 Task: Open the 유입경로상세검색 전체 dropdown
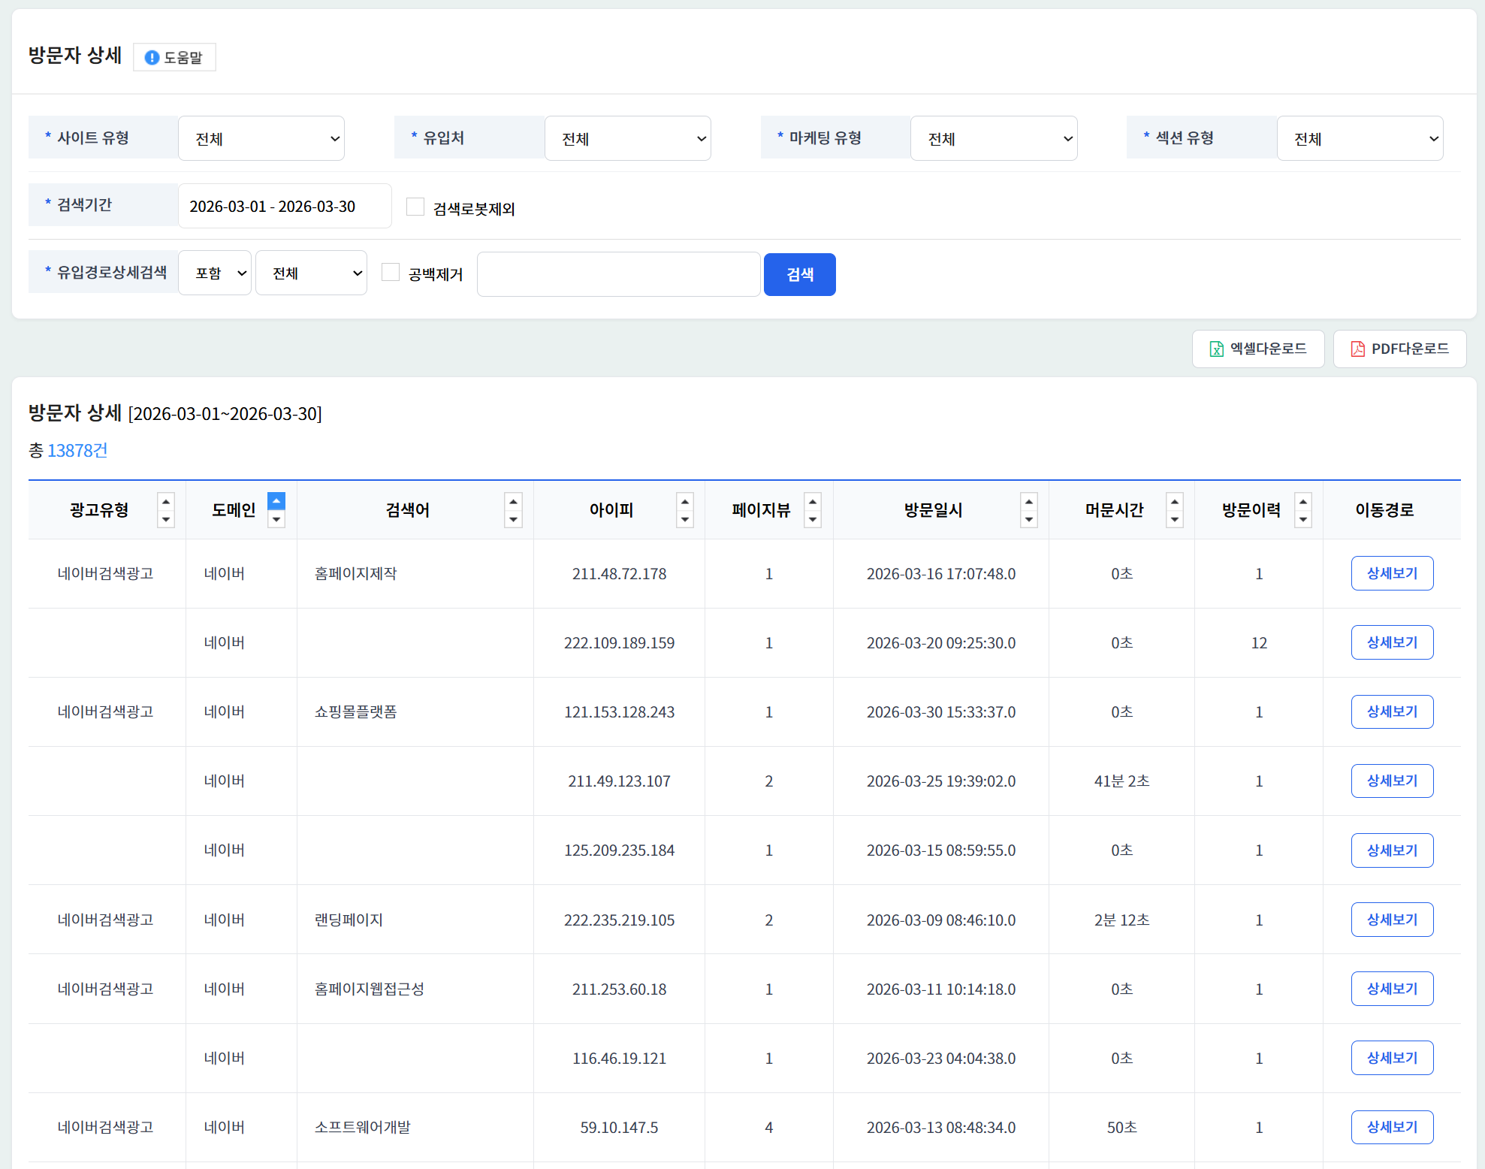311,273
